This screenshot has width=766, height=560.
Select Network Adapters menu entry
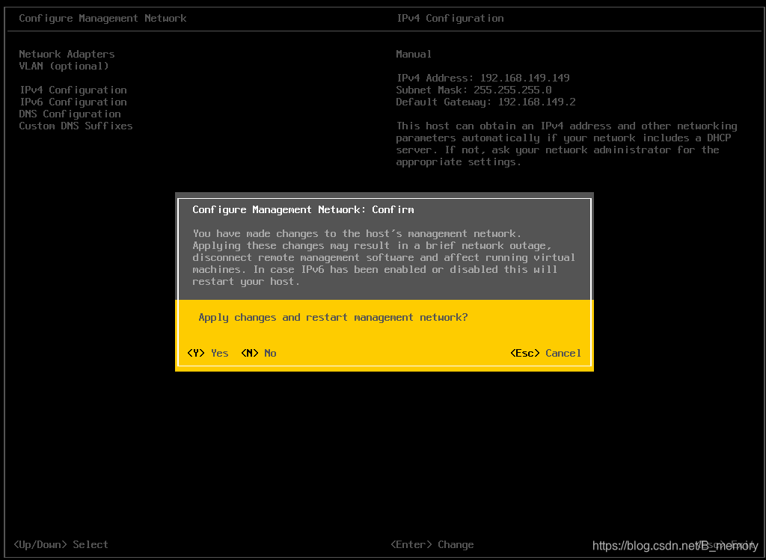[x=67, y=54]
